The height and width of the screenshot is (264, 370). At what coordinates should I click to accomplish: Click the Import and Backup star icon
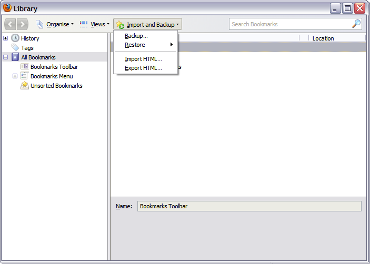coord(120,25)
